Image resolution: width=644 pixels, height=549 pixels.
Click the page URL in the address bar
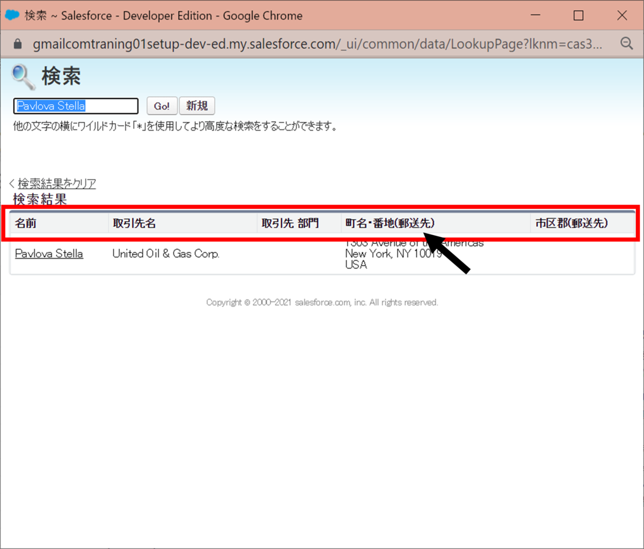pos(317,44)
